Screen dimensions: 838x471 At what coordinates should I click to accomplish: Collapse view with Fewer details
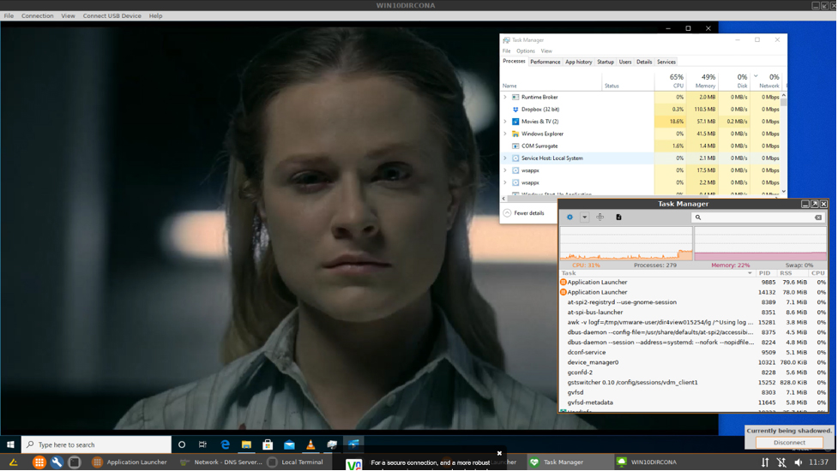(524, 213)
